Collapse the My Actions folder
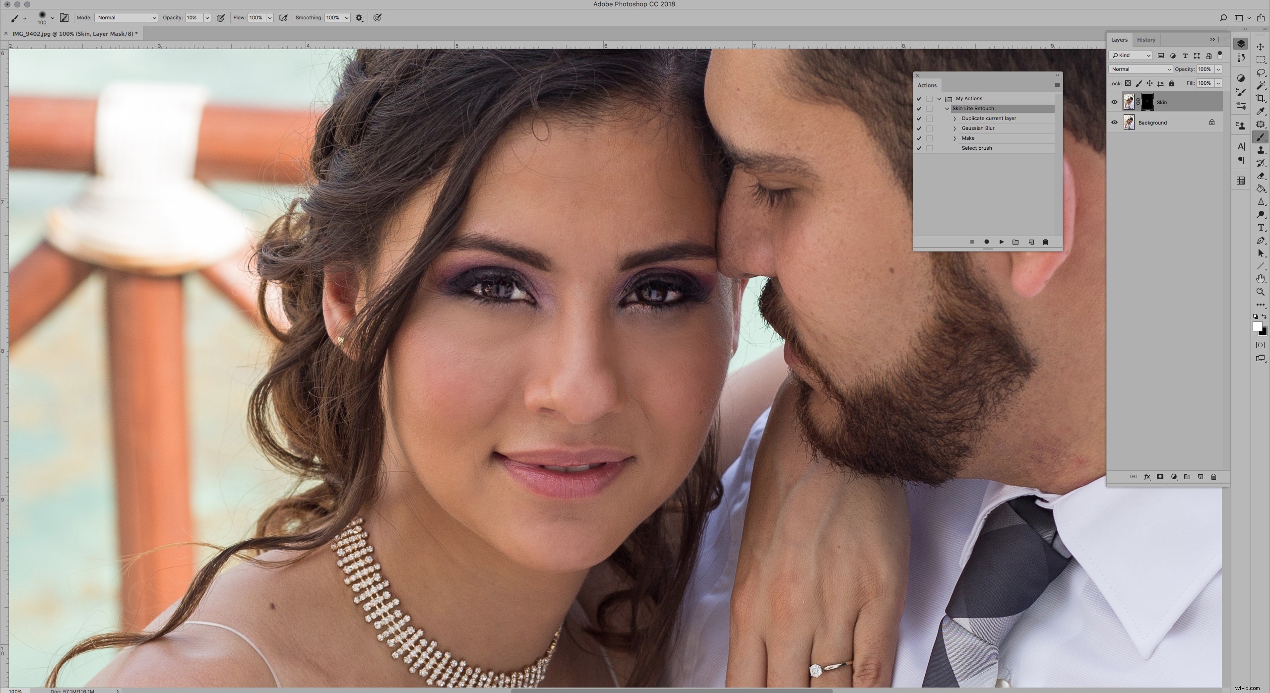Screen dimensions: 1270x693 pos(939,99)
